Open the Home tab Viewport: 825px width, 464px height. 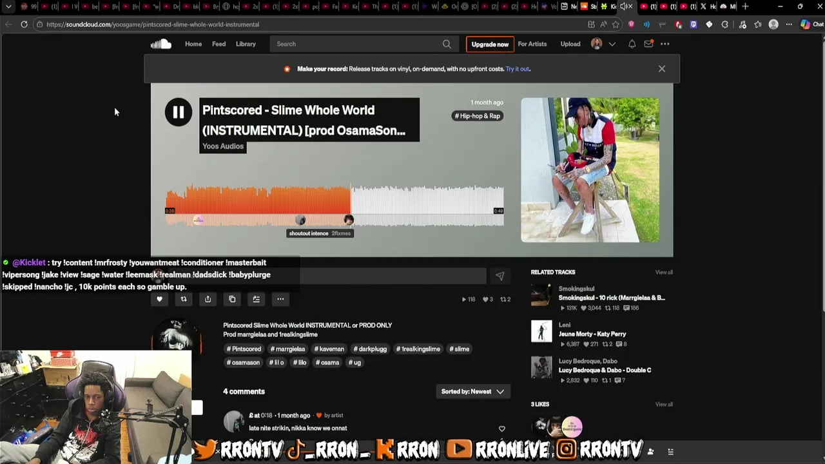coord(193,44)
